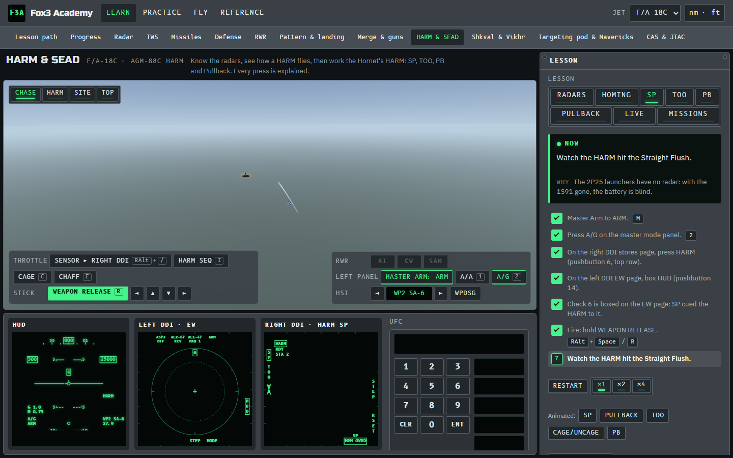Click step 7 Watch the HARM hit
Screen dimensions: 733x458
tap(635, 359)
